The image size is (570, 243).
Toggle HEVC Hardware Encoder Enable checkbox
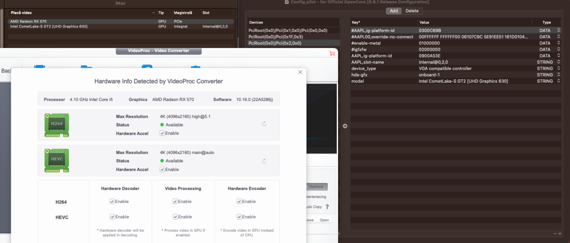(239, 216)
